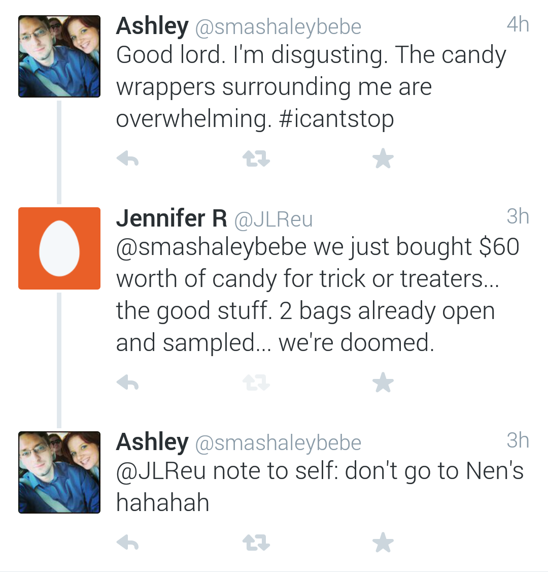Screen dimensions: 548x572
Task: Reply to Jennifer R's $60 candy tweet
Action: (128, 383)
